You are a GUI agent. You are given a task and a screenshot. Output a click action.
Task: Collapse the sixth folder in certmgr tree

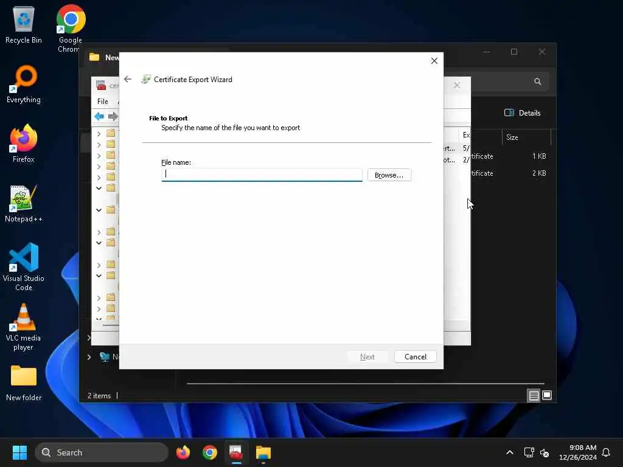coord(99,189)
